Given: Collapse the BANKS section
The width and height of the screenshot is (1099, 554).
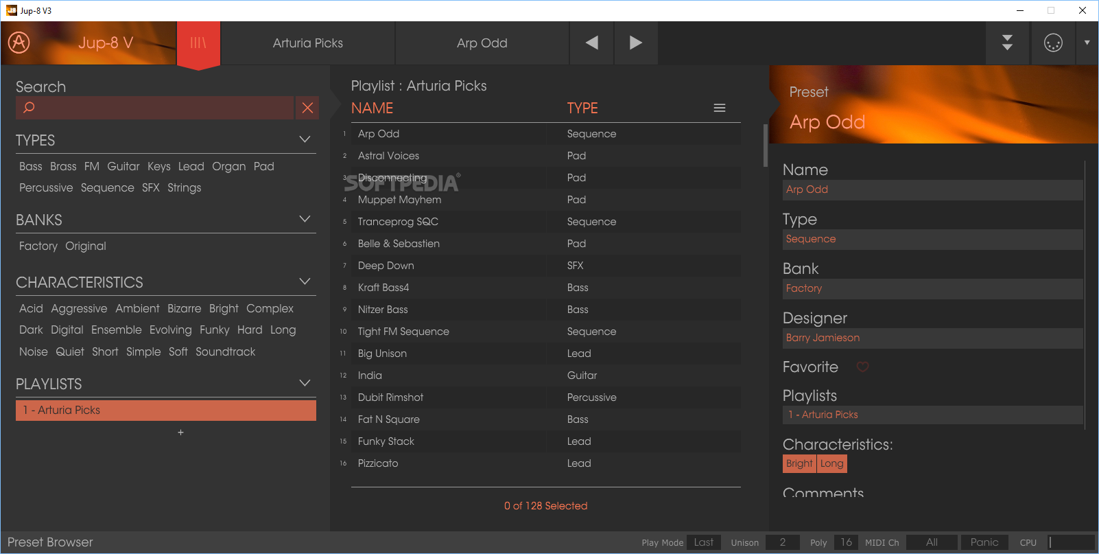Looking at the screenshot, I should [x=305, y=219].
